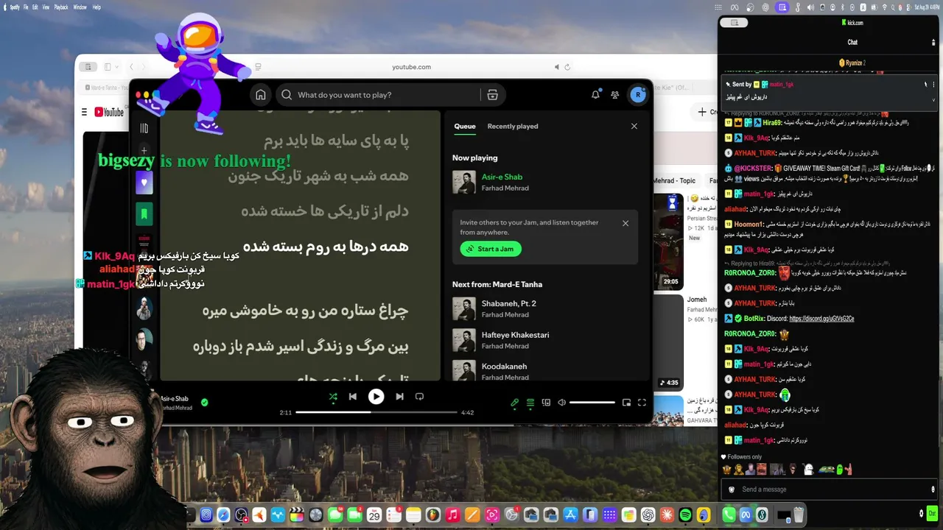Toggle the queue button in player bar
Viewport: 943px width, 530px height.
[530, 403]
